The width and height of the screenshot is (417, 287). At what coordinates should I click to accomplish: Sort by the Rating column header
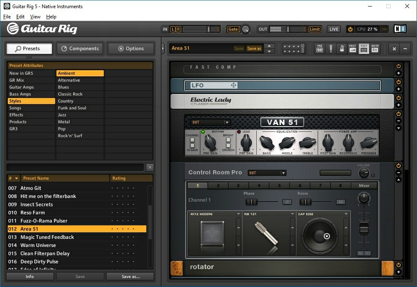click(131, 178)
